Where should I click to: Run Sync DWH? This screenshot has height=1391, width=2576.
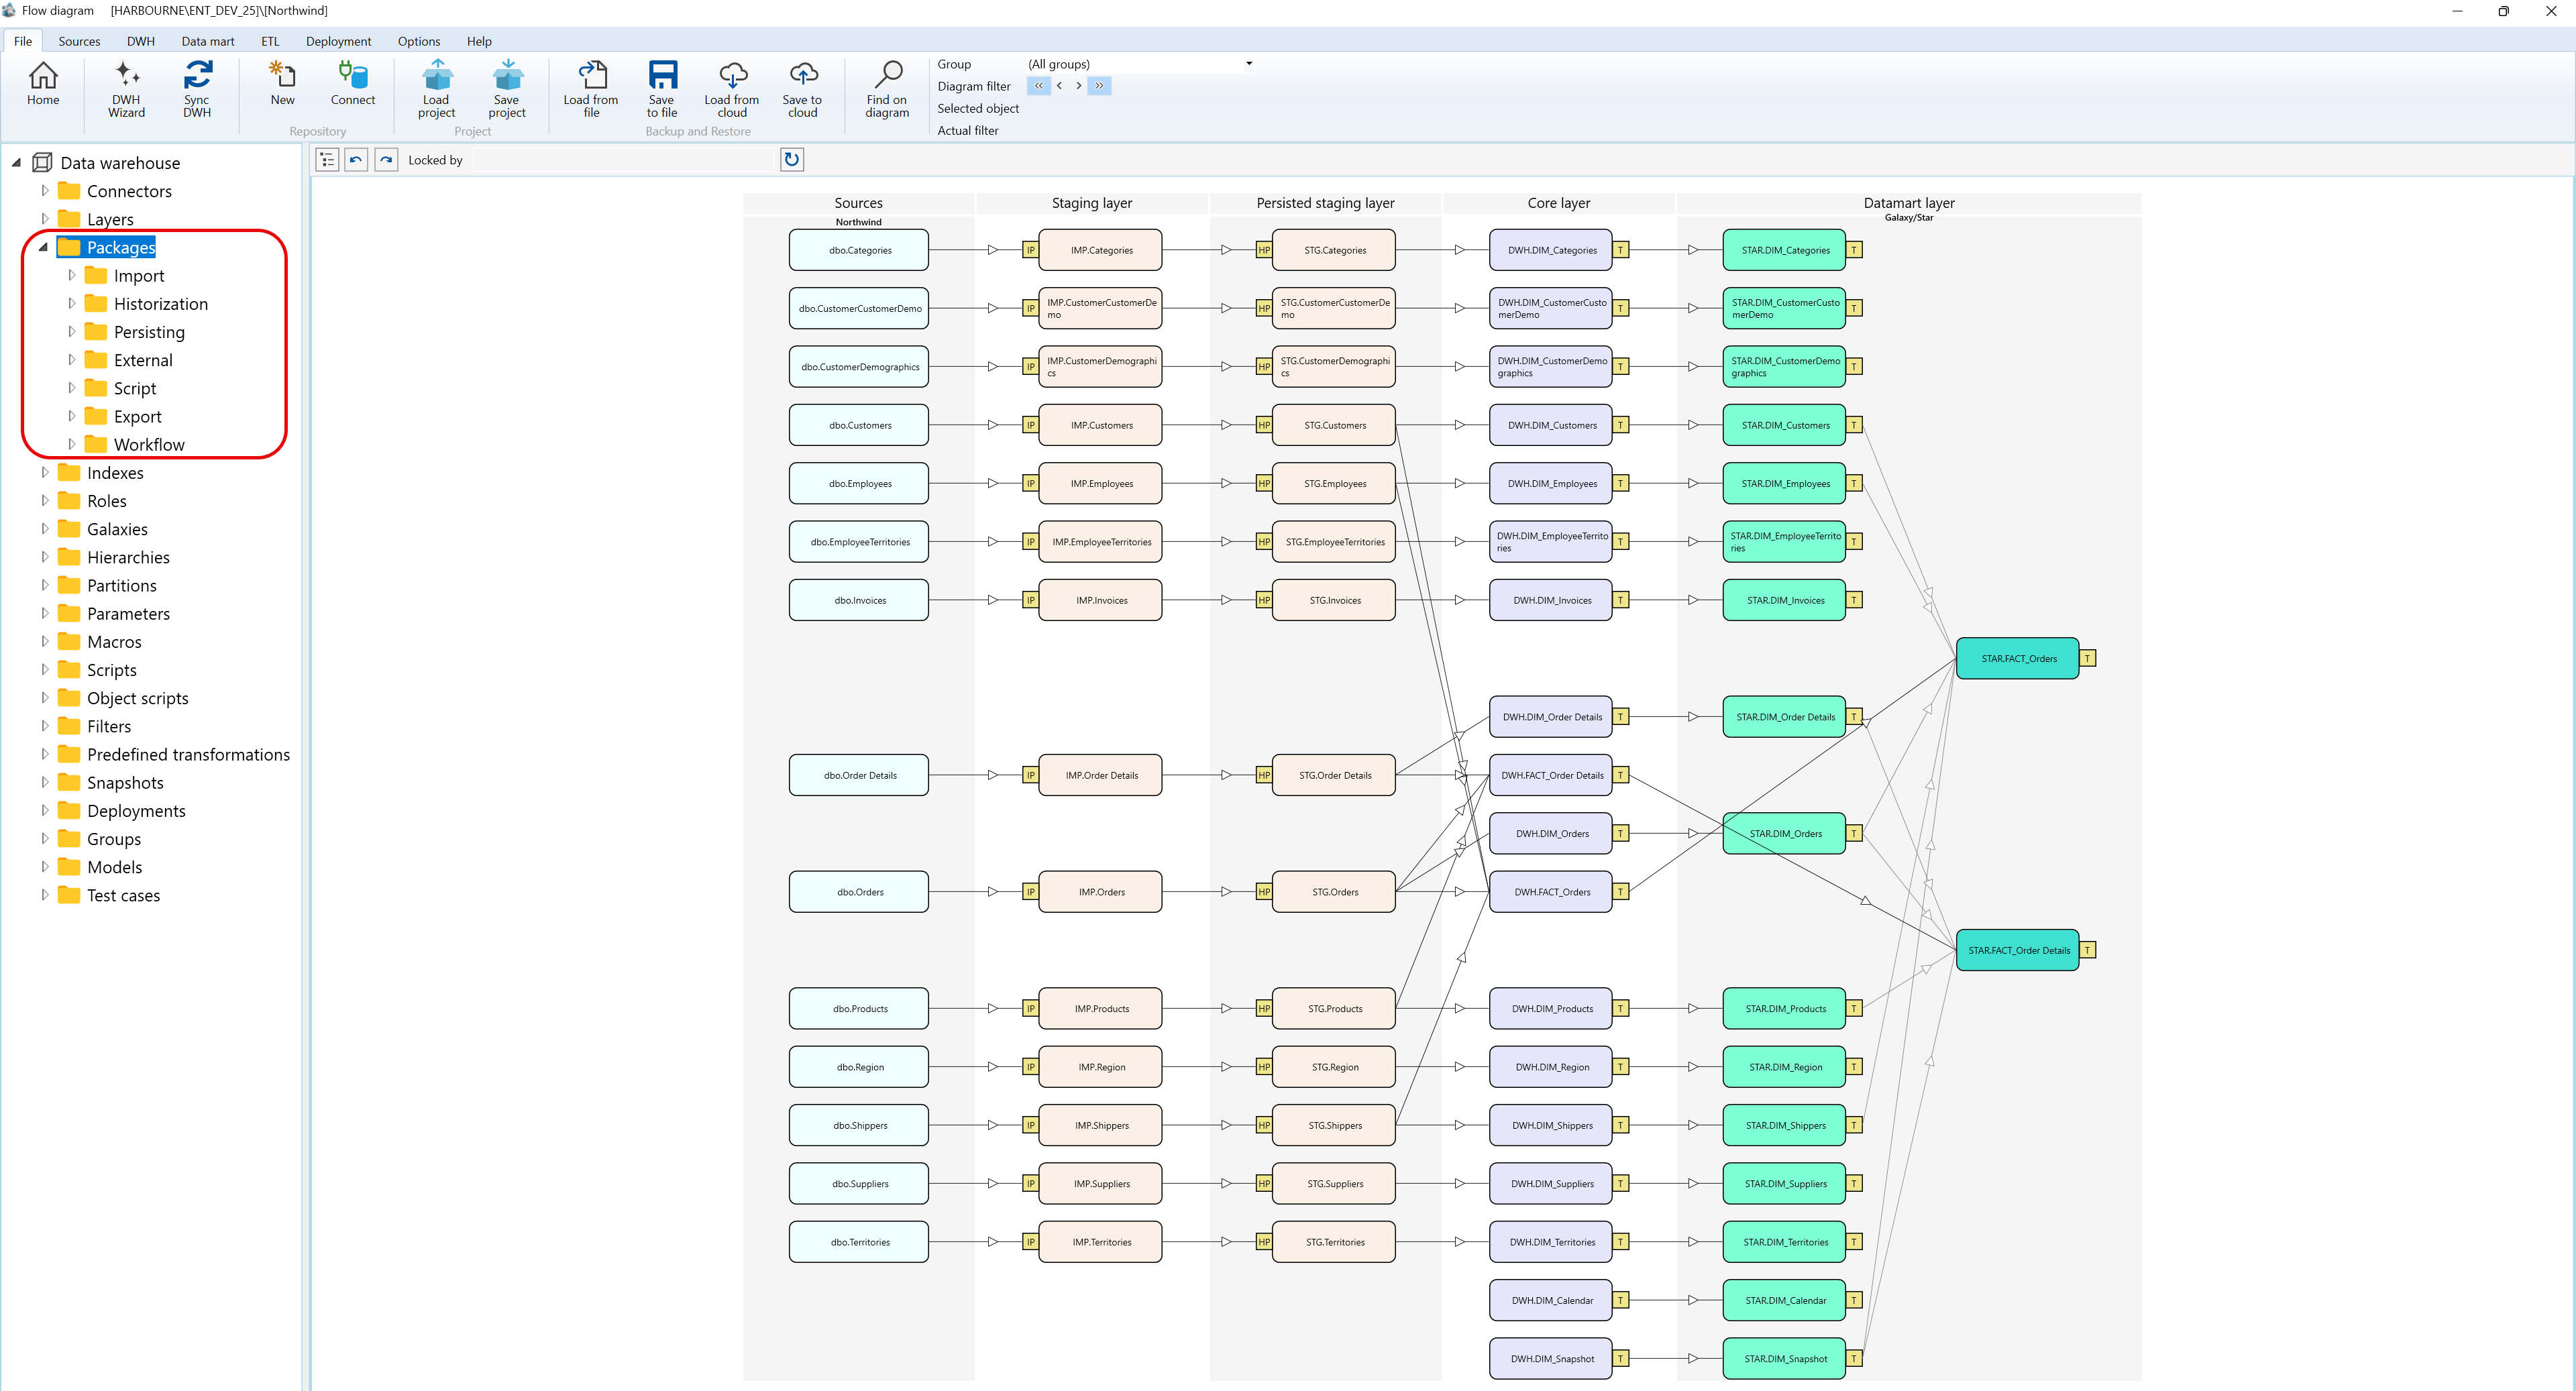(x=197, y=89)
